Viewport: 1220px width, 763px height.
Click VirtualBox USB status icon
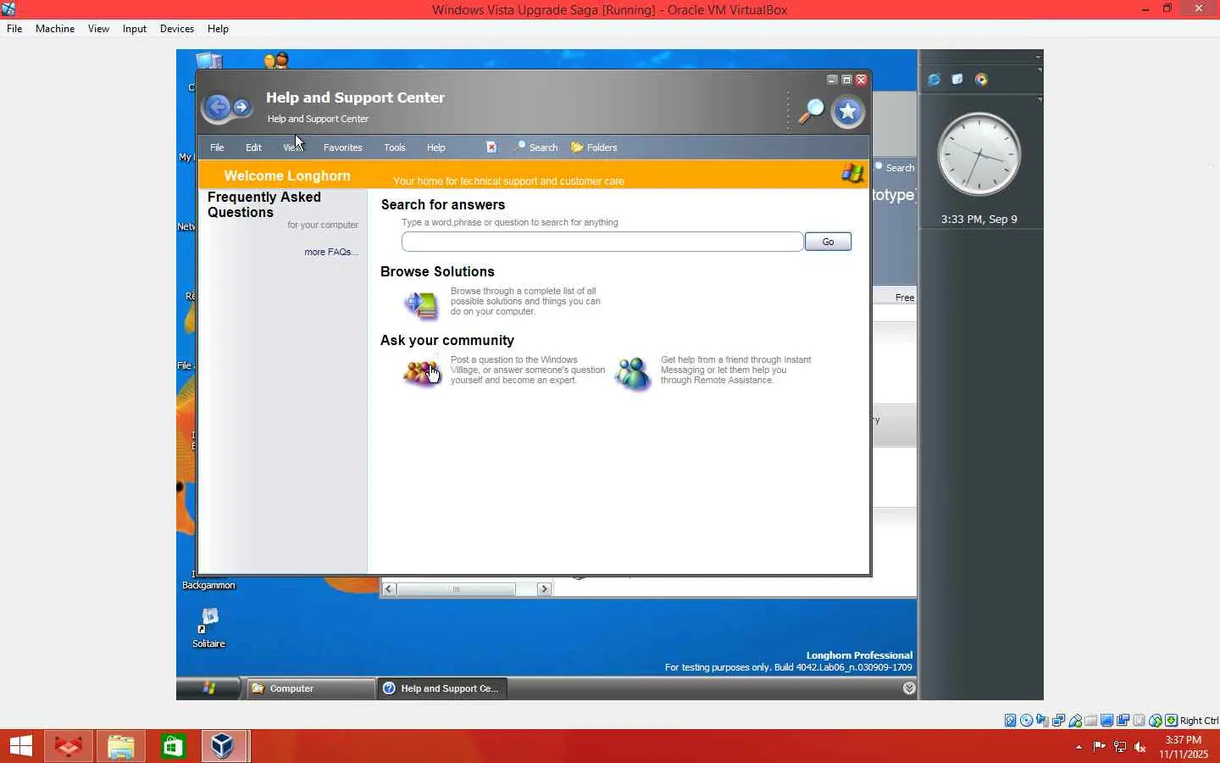(1074, 721)
